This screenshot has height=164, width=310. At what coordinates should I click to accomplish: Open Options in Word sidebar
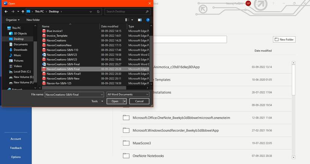tap(16, 157)
